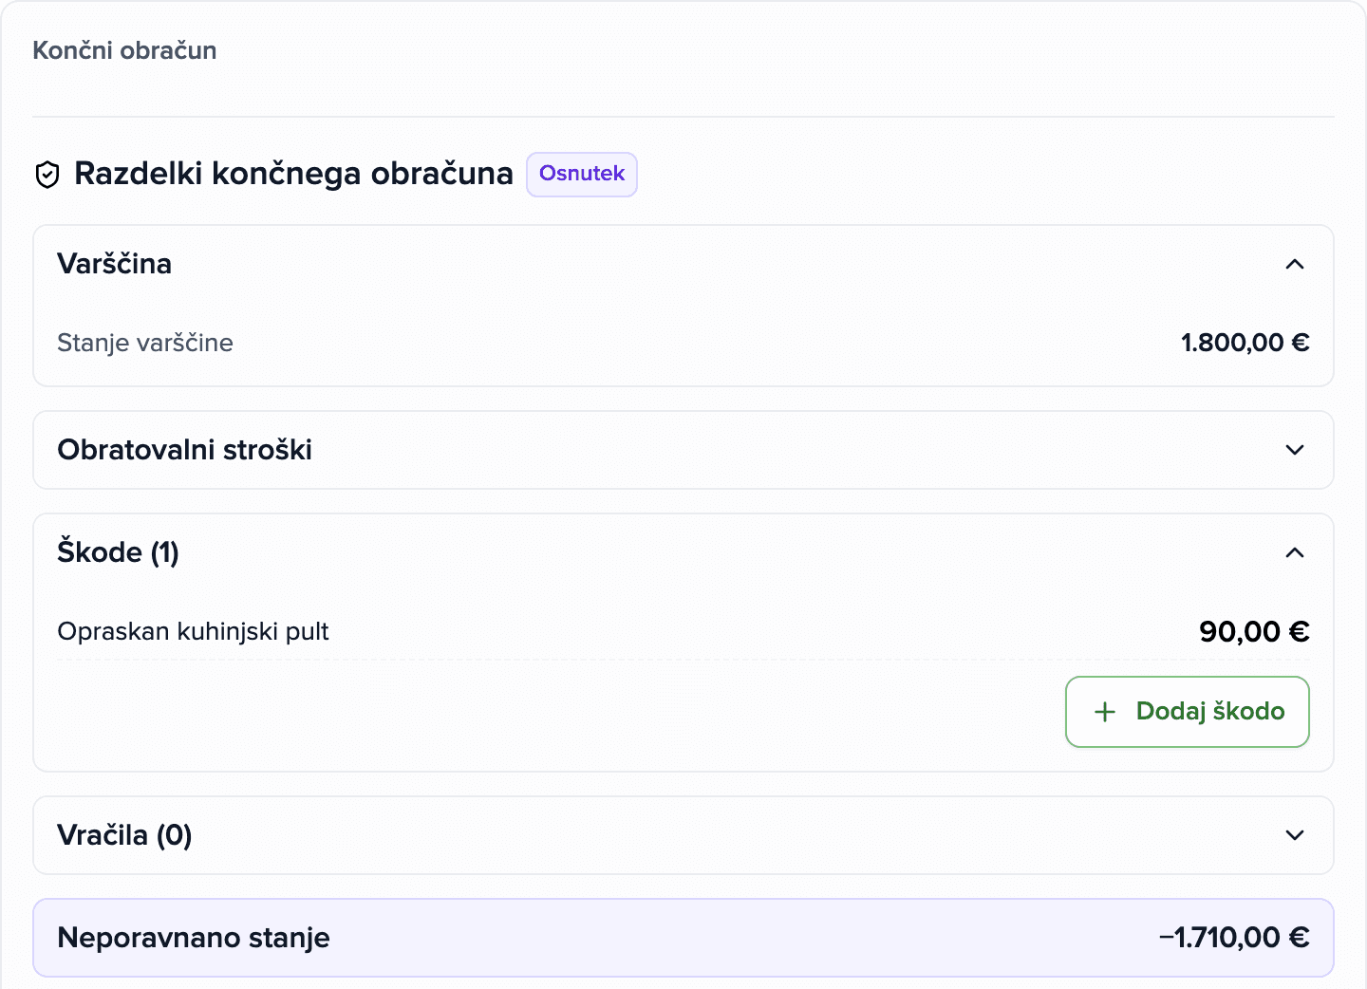Viewport: 1367px width, 989px height.
Task: Select the Opraskan kuhinjski pult damage row
Action: click(x=683, y=631)
